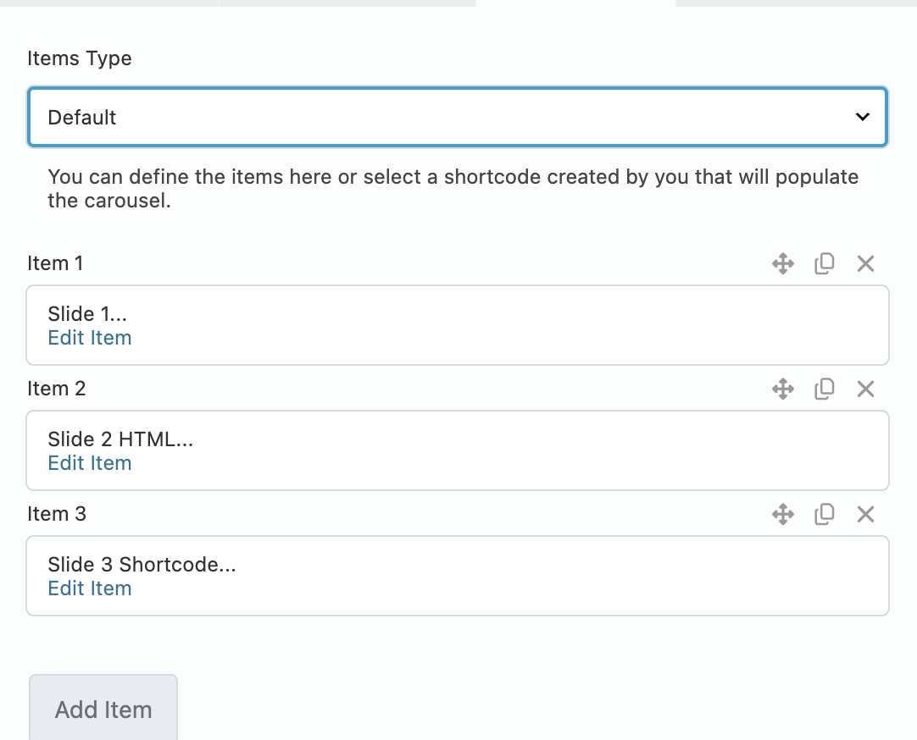Screen dimensions: 917x740
Task: Click the Items Type label
Action: click(80, 58)
